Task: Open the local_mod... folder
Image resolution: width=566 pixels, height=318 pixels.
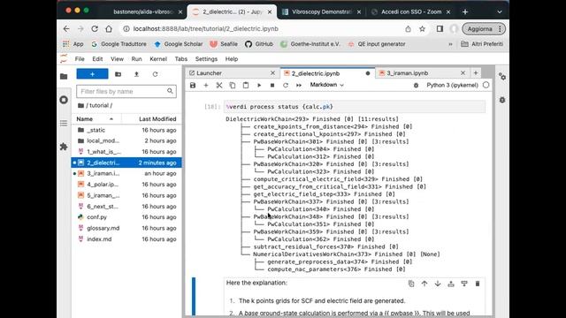Action: click(126, 140)
